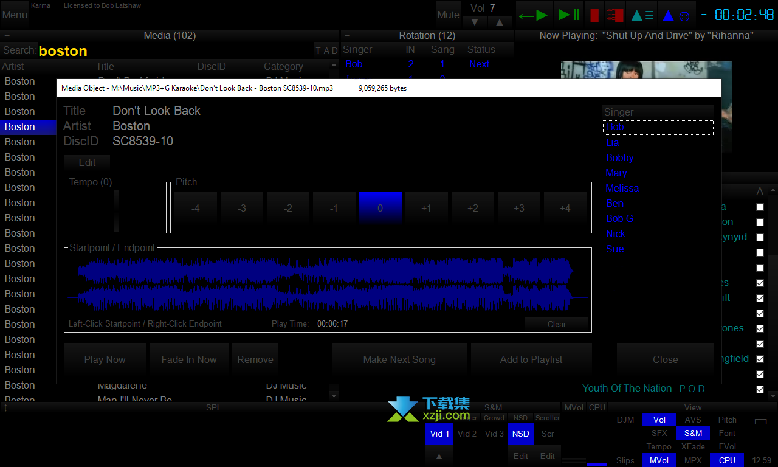Toggle checkbox on the row ending 'ngfield'

[x=760, y=359]
